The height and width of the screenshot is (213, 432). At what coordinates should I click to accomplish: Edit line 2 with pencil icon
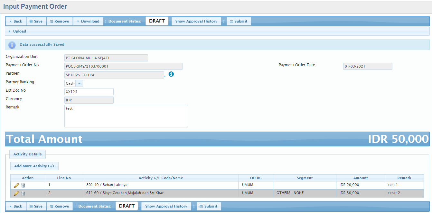16,193
